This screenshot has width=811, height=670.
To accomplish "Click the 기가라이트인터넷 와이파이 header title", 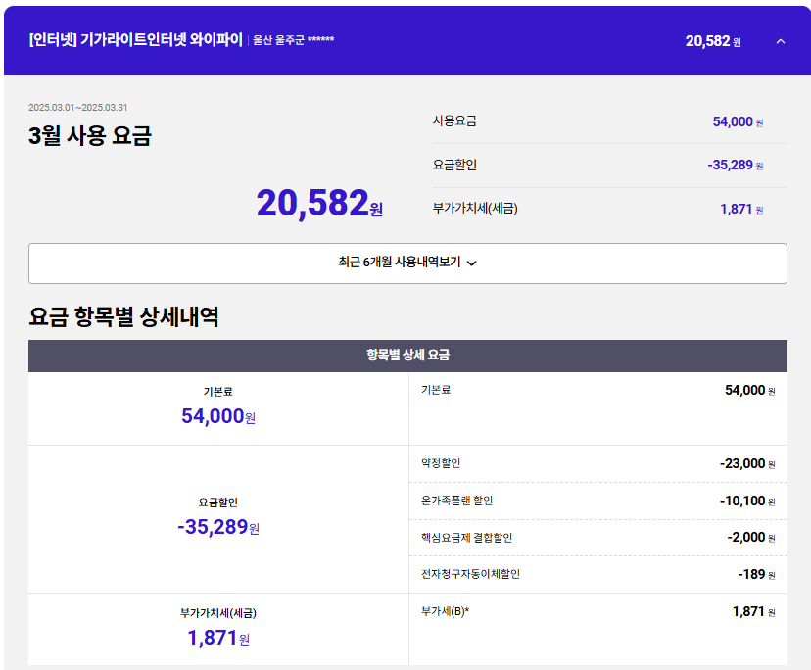I will pyautogui.click(x=136, y=40).
